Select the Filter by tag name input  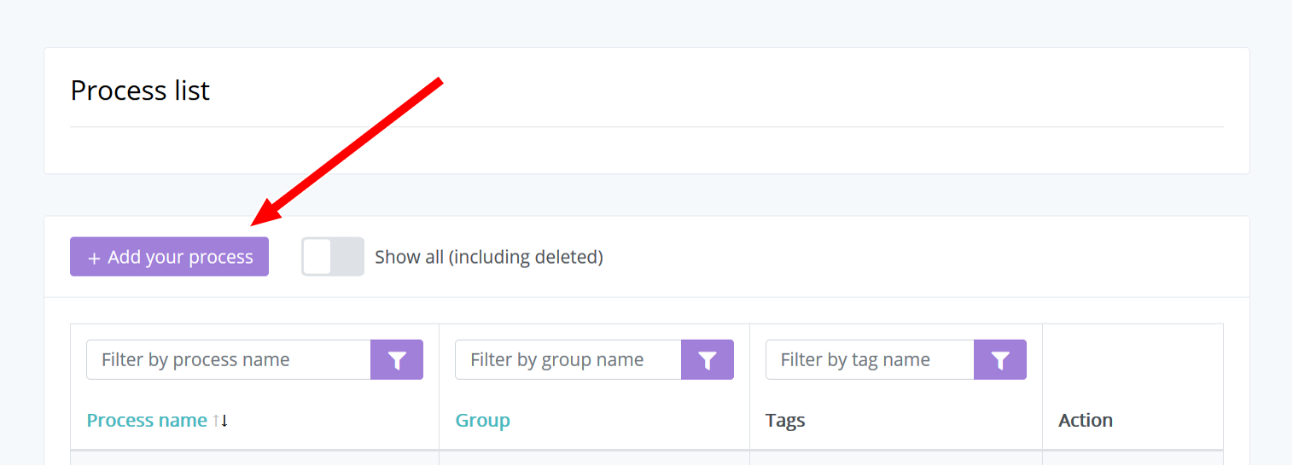[869, 360]
